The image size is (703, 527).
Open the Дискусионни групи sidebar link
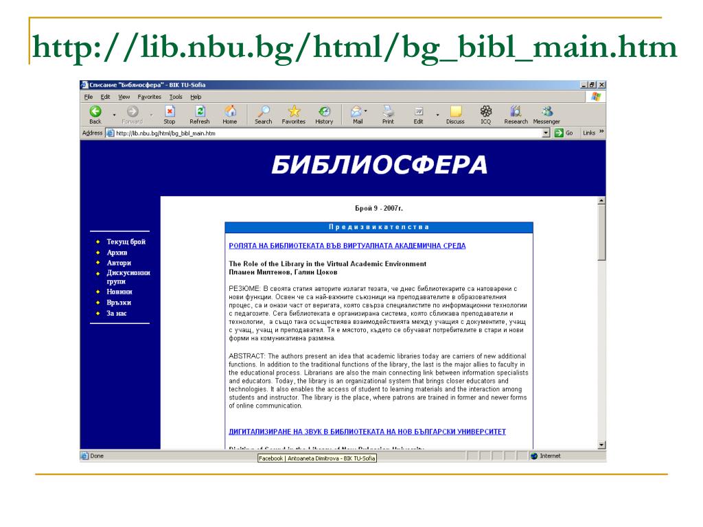coord(128,277)
